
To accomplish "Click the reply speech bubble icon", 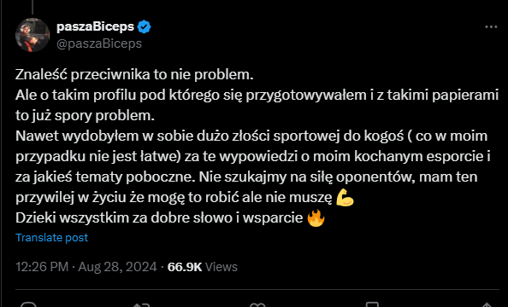I will tap(28, 304).
